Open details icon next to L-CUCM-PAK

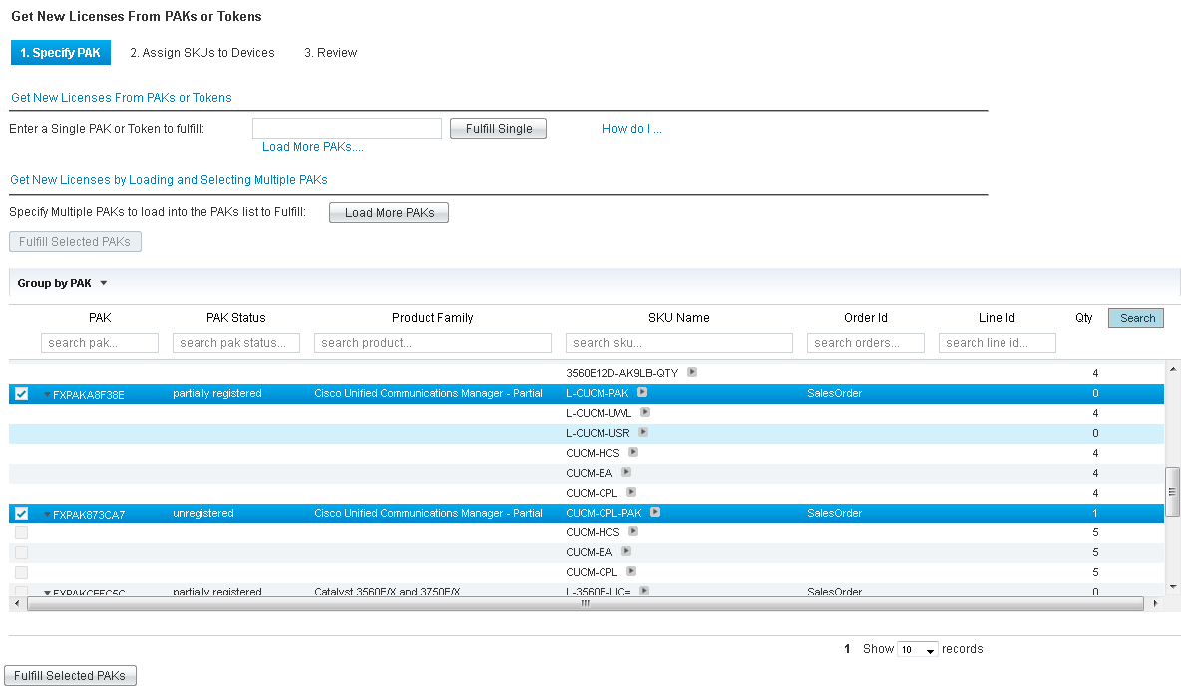642,392
